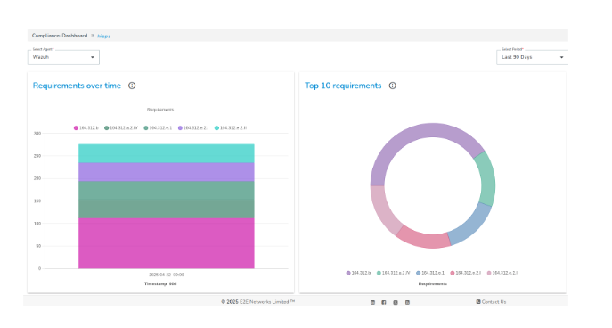The height and width of the screenshot is (328, 612).
Task: Click the rightmost social icon in footer
Action: coord(407,303)
